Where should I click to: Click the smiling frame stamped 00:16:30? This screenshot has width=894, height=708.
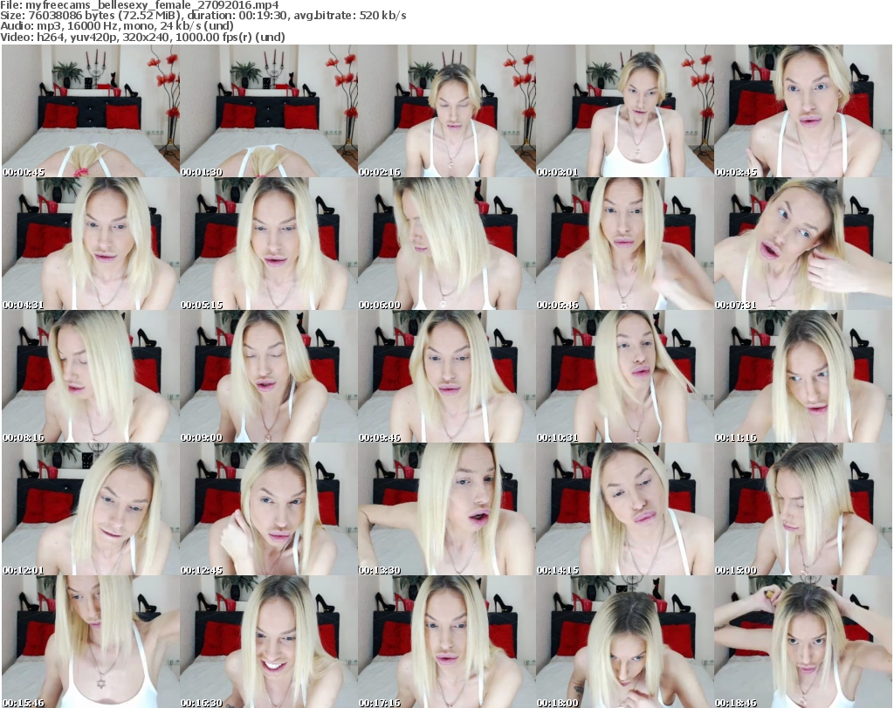[x=269, y=642]
